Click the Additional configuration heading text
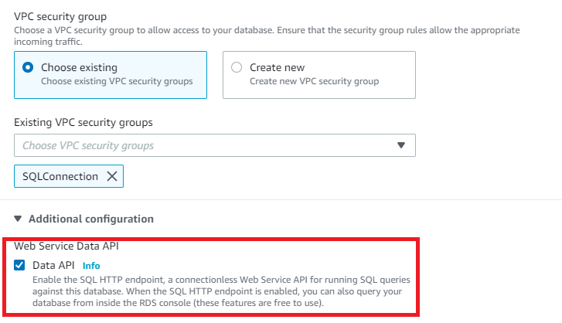Screen dimensions: 562x323 (x=90, y=219)
